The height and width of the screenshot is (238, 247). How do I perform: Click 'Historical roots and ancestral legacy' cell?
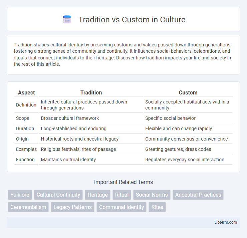pos(91,139)
